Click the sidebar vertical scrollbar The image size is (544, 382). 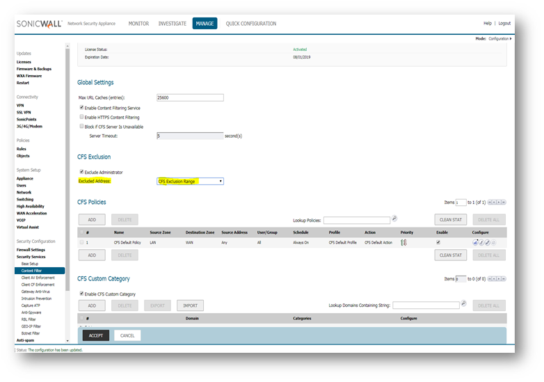click(x=67, y=170)
